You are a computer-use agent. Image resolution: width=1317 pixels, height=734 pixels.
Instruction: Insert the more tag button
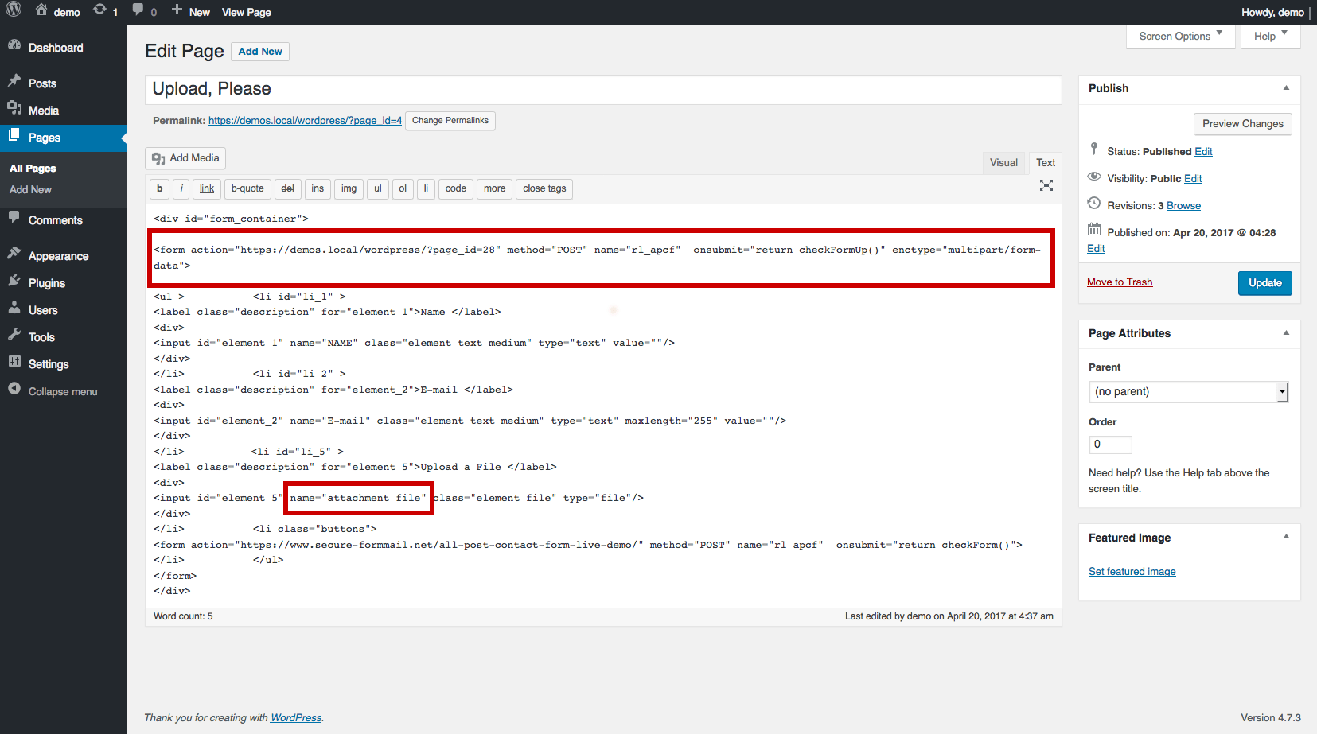[x=494, y=188]
